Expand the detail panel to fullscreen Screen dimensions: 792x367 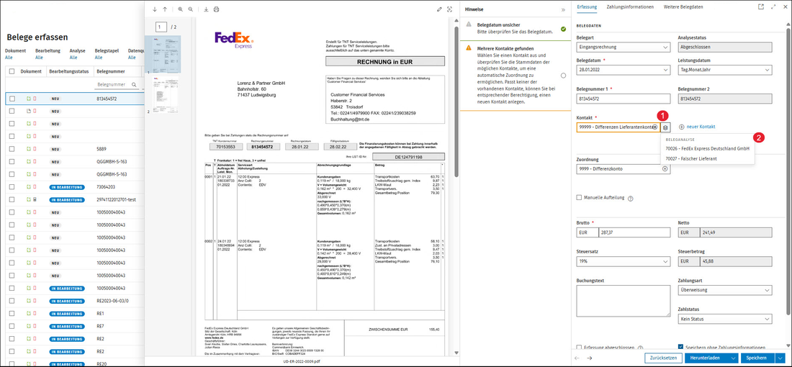pyautogui.click(x=773, y=7)
